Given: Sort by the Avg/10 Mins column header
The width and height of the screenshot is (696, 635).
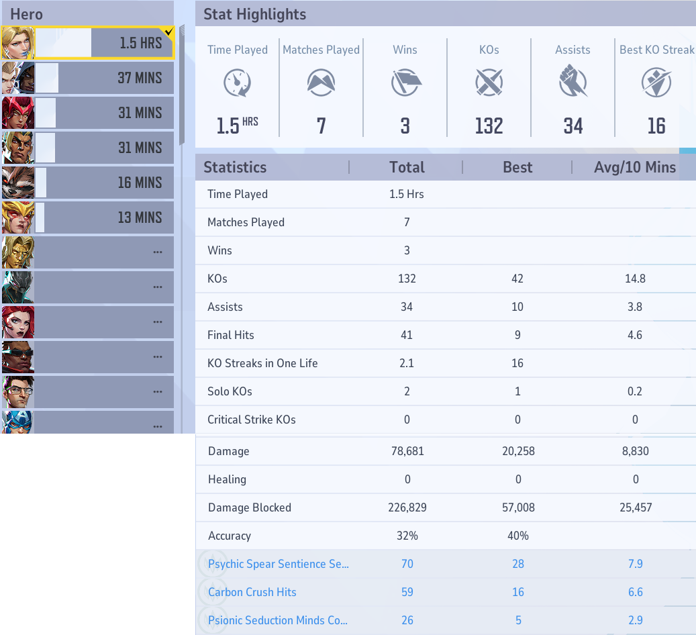Looking at the screenshot, I should [x=635, y=167].
